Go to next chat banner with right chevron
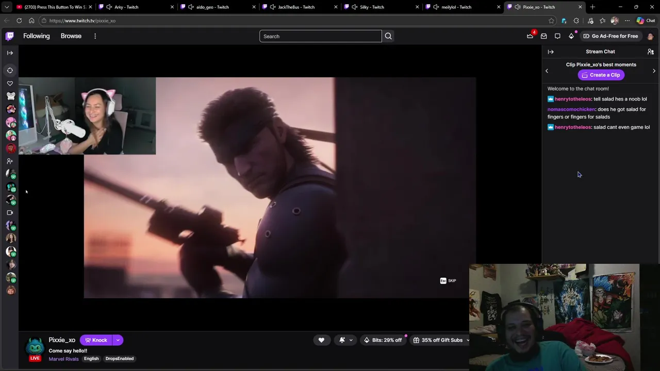The image size is (660, 371). pyautogui.click(x=654, y=71)
